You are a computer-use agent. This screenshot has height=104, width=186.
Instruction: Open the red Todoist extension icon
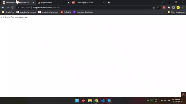(x=164, y=8)
